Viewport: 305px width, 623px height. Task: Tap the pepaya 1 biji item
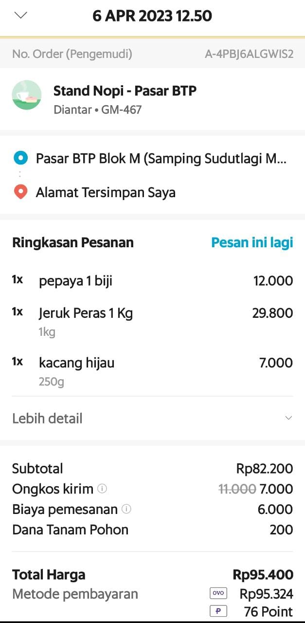click(x=76, y=281)
